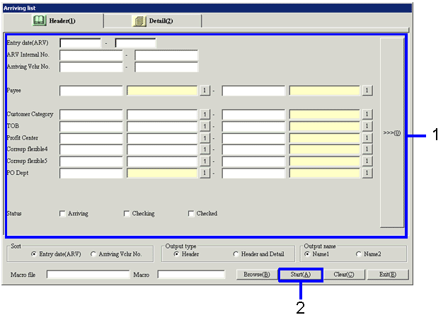Click the Arriving Vchr No. to field
The width and height of the screenshot is (448, 320).
click(166, 67)
